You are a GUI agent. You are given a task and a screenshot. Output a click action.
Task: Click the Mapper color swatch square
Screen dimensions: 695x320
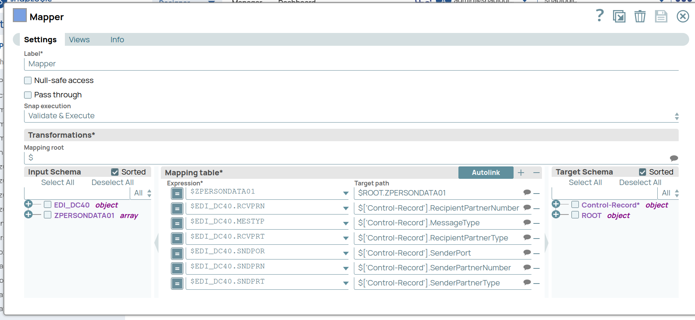(20, 16)
